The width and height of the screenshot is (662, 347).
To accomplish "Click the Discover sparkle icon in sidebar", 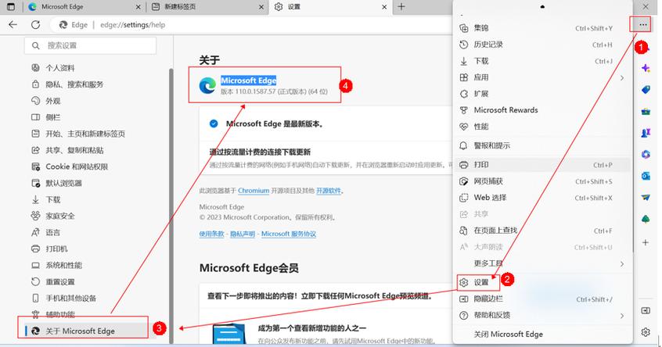I will pos(646,68).
